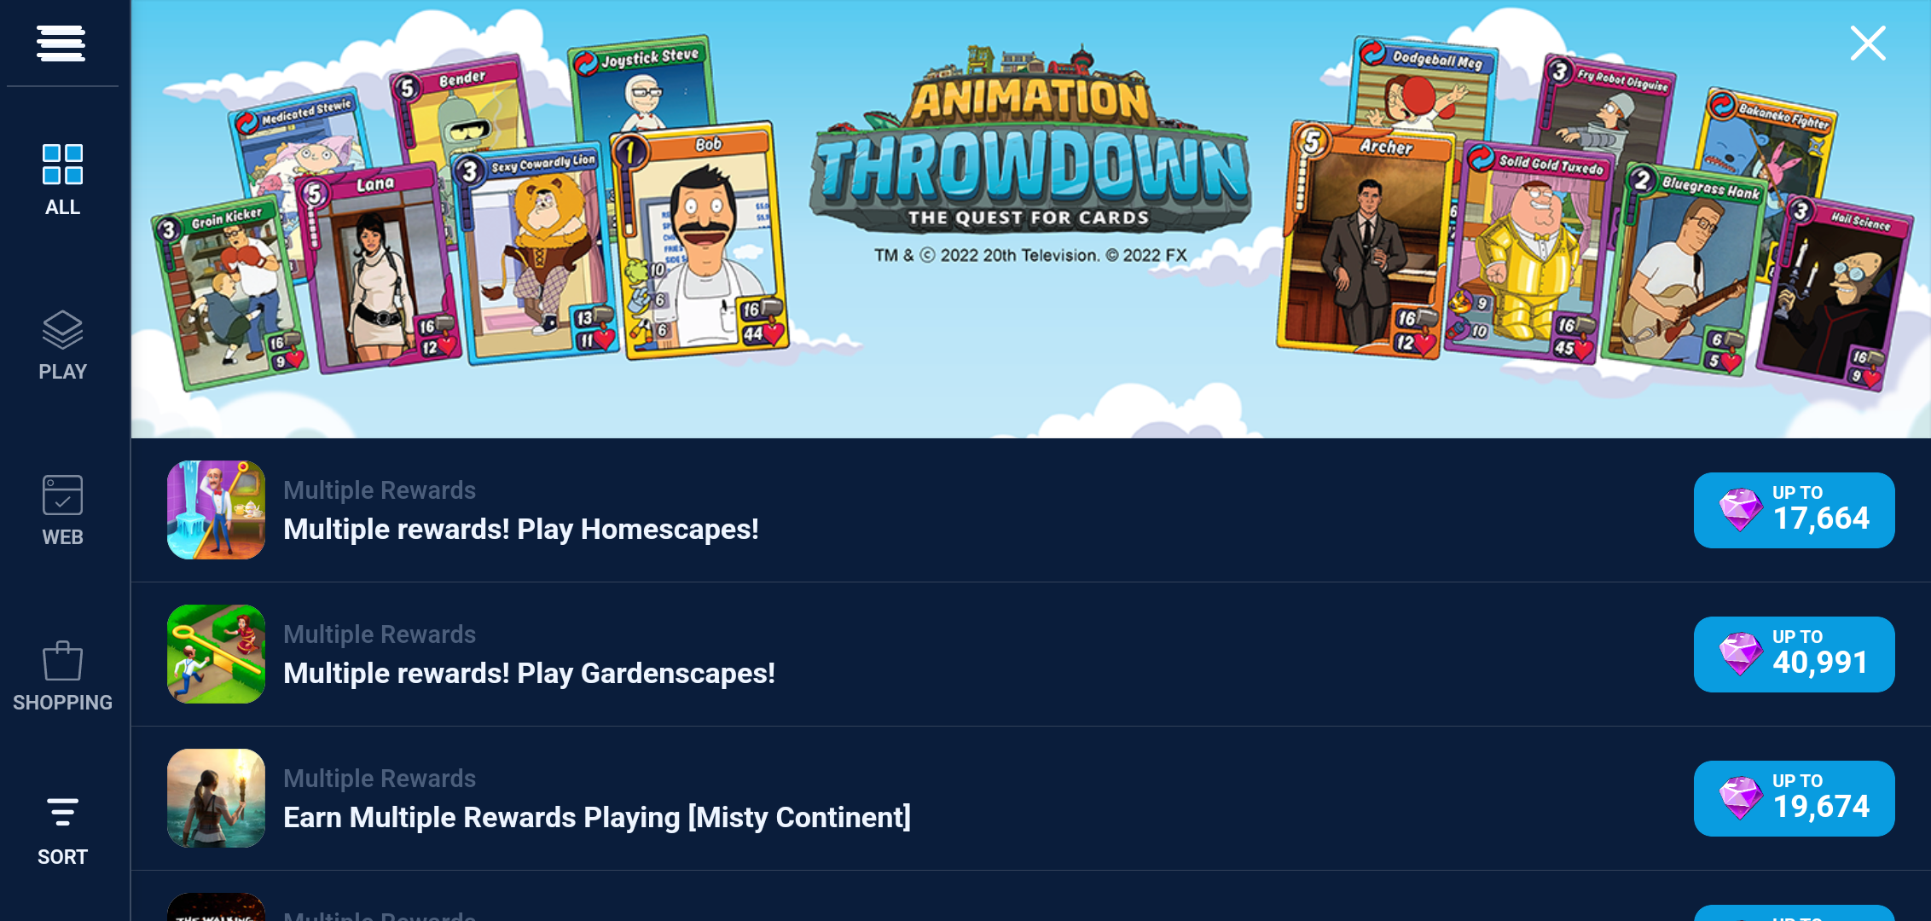The image size is (1931, 921).
Task: Tap the Misty Continent app icon
Action: coord(216,798)
